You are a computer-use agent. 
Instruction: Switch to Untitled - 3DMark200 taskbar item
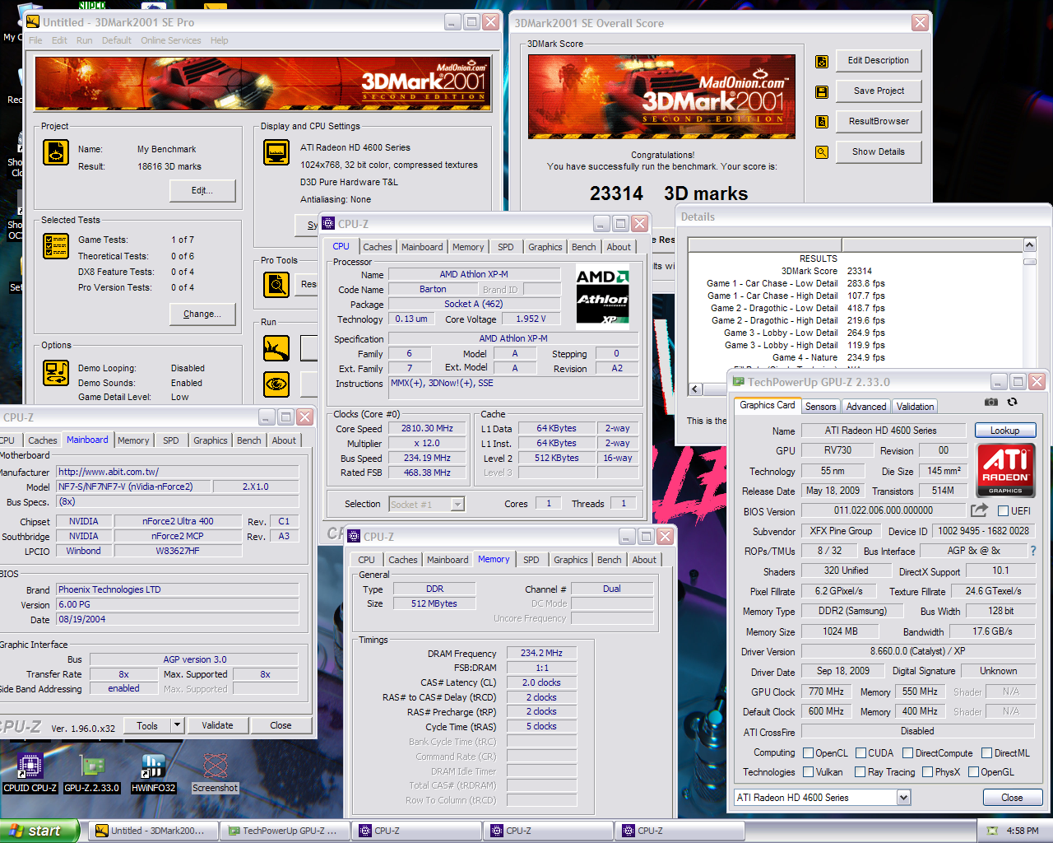point(154,831)
